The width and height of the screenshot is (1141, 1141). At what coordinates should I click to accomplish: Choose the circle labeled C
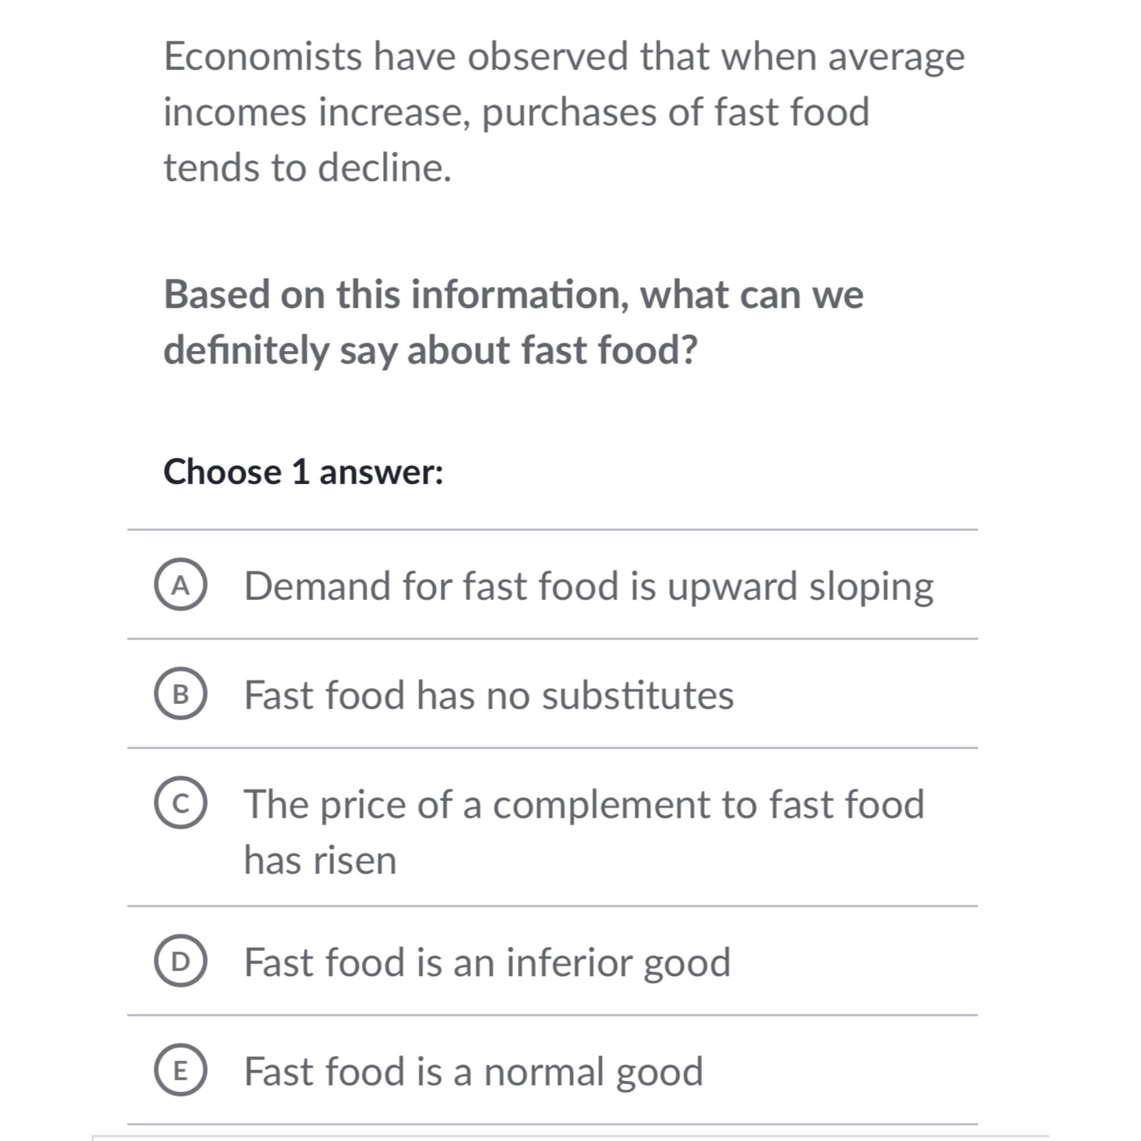tap(181, 803)
